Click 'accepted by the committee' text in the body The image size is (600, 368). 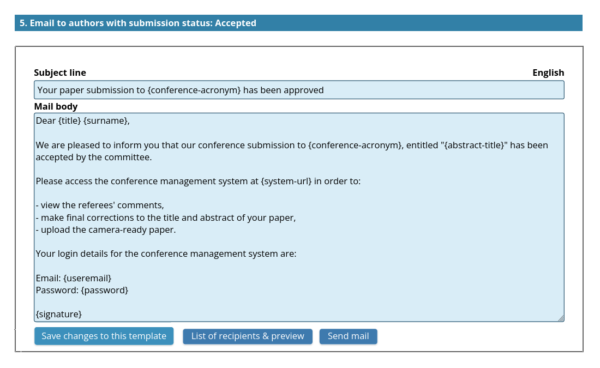point(93,157)
